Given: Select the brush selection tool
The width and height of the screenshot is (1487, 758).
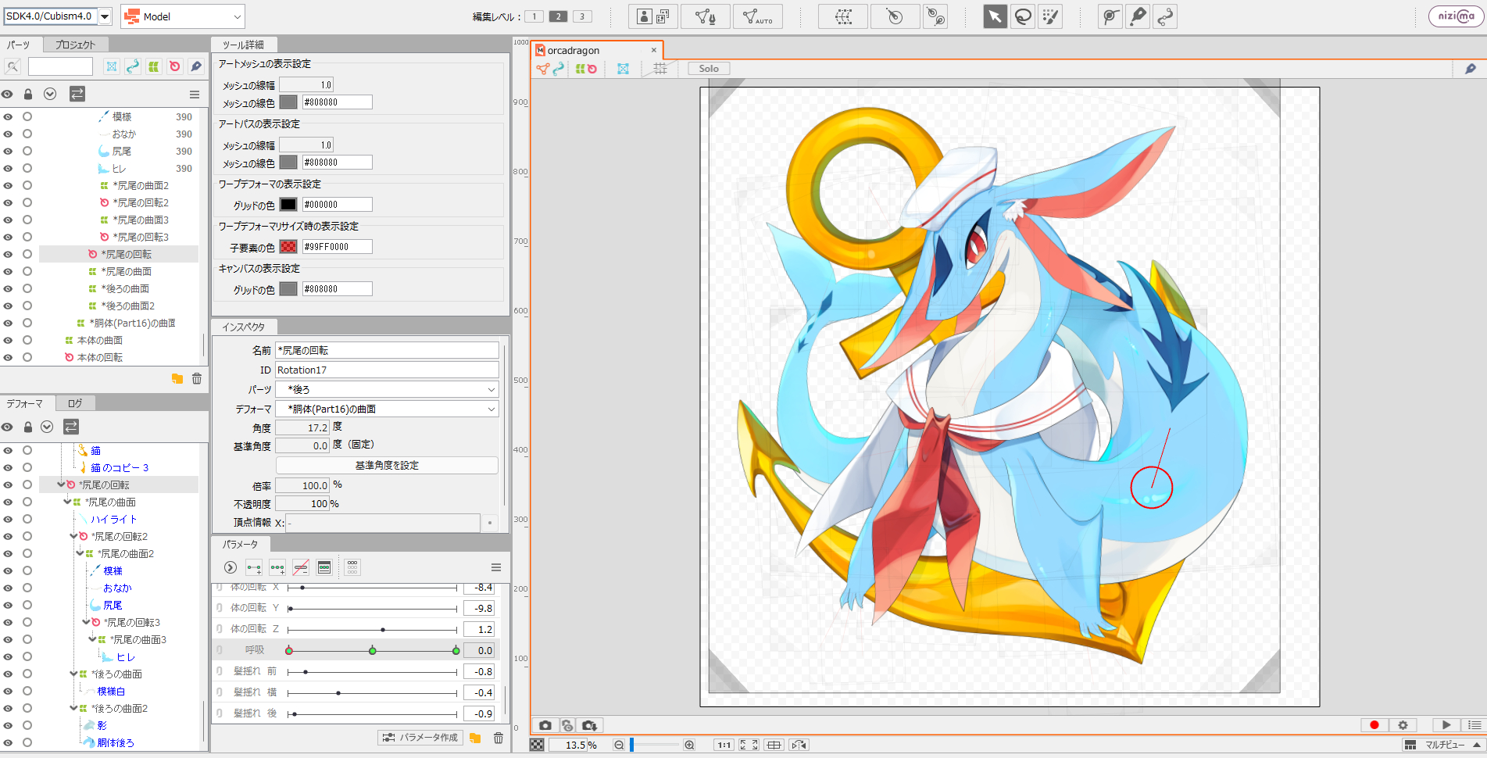Looking at the screenshot, I should coord(1051,16).
